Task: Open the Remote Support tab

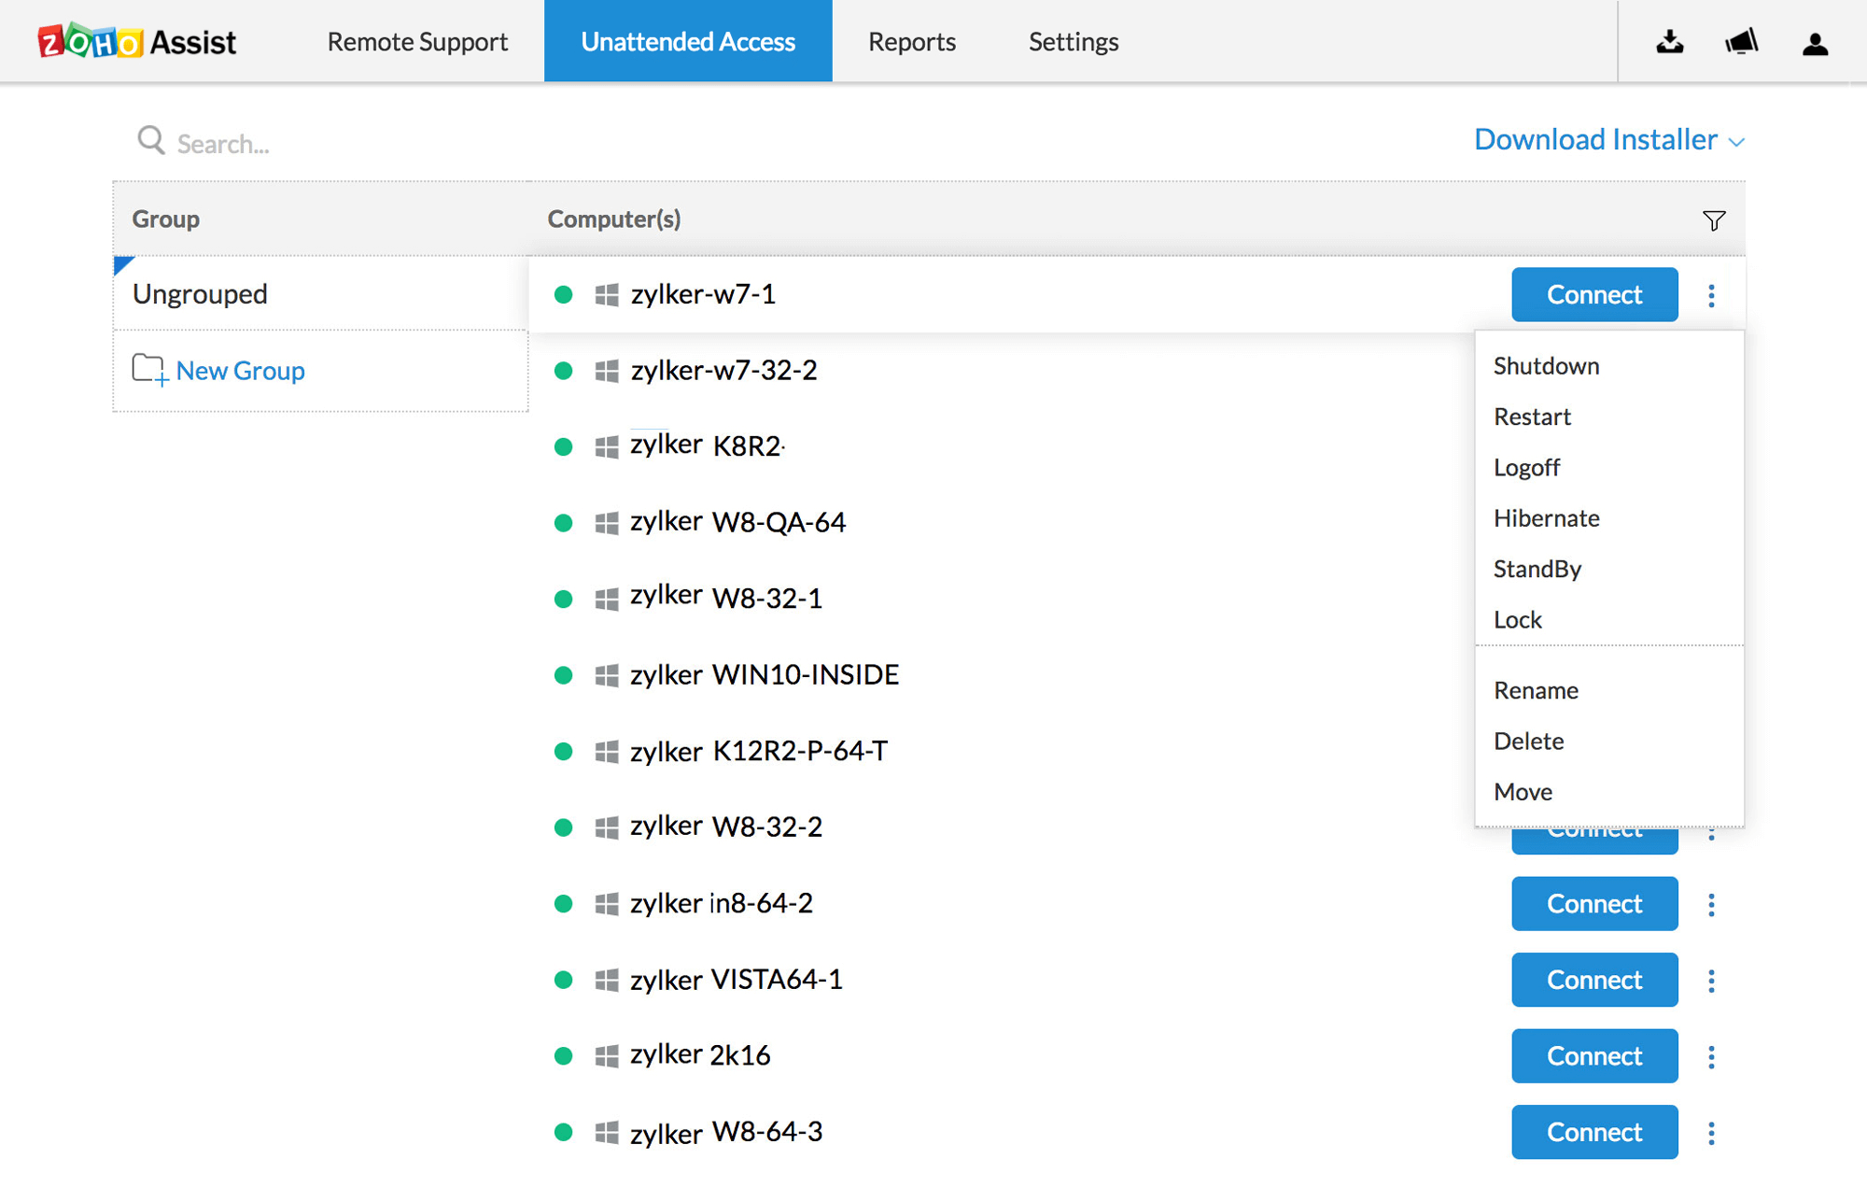Action: click(x=417, y=42)
